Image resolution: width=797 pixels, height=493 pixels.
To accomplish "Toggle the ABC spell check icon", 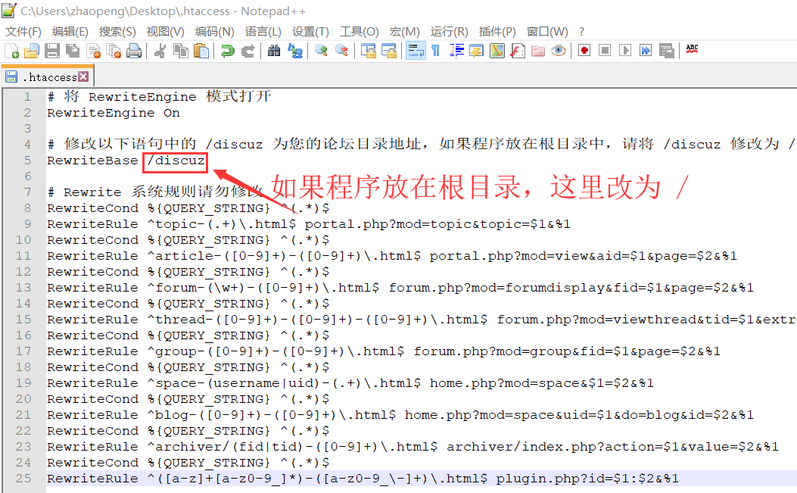I will click(x=692, y=50).
